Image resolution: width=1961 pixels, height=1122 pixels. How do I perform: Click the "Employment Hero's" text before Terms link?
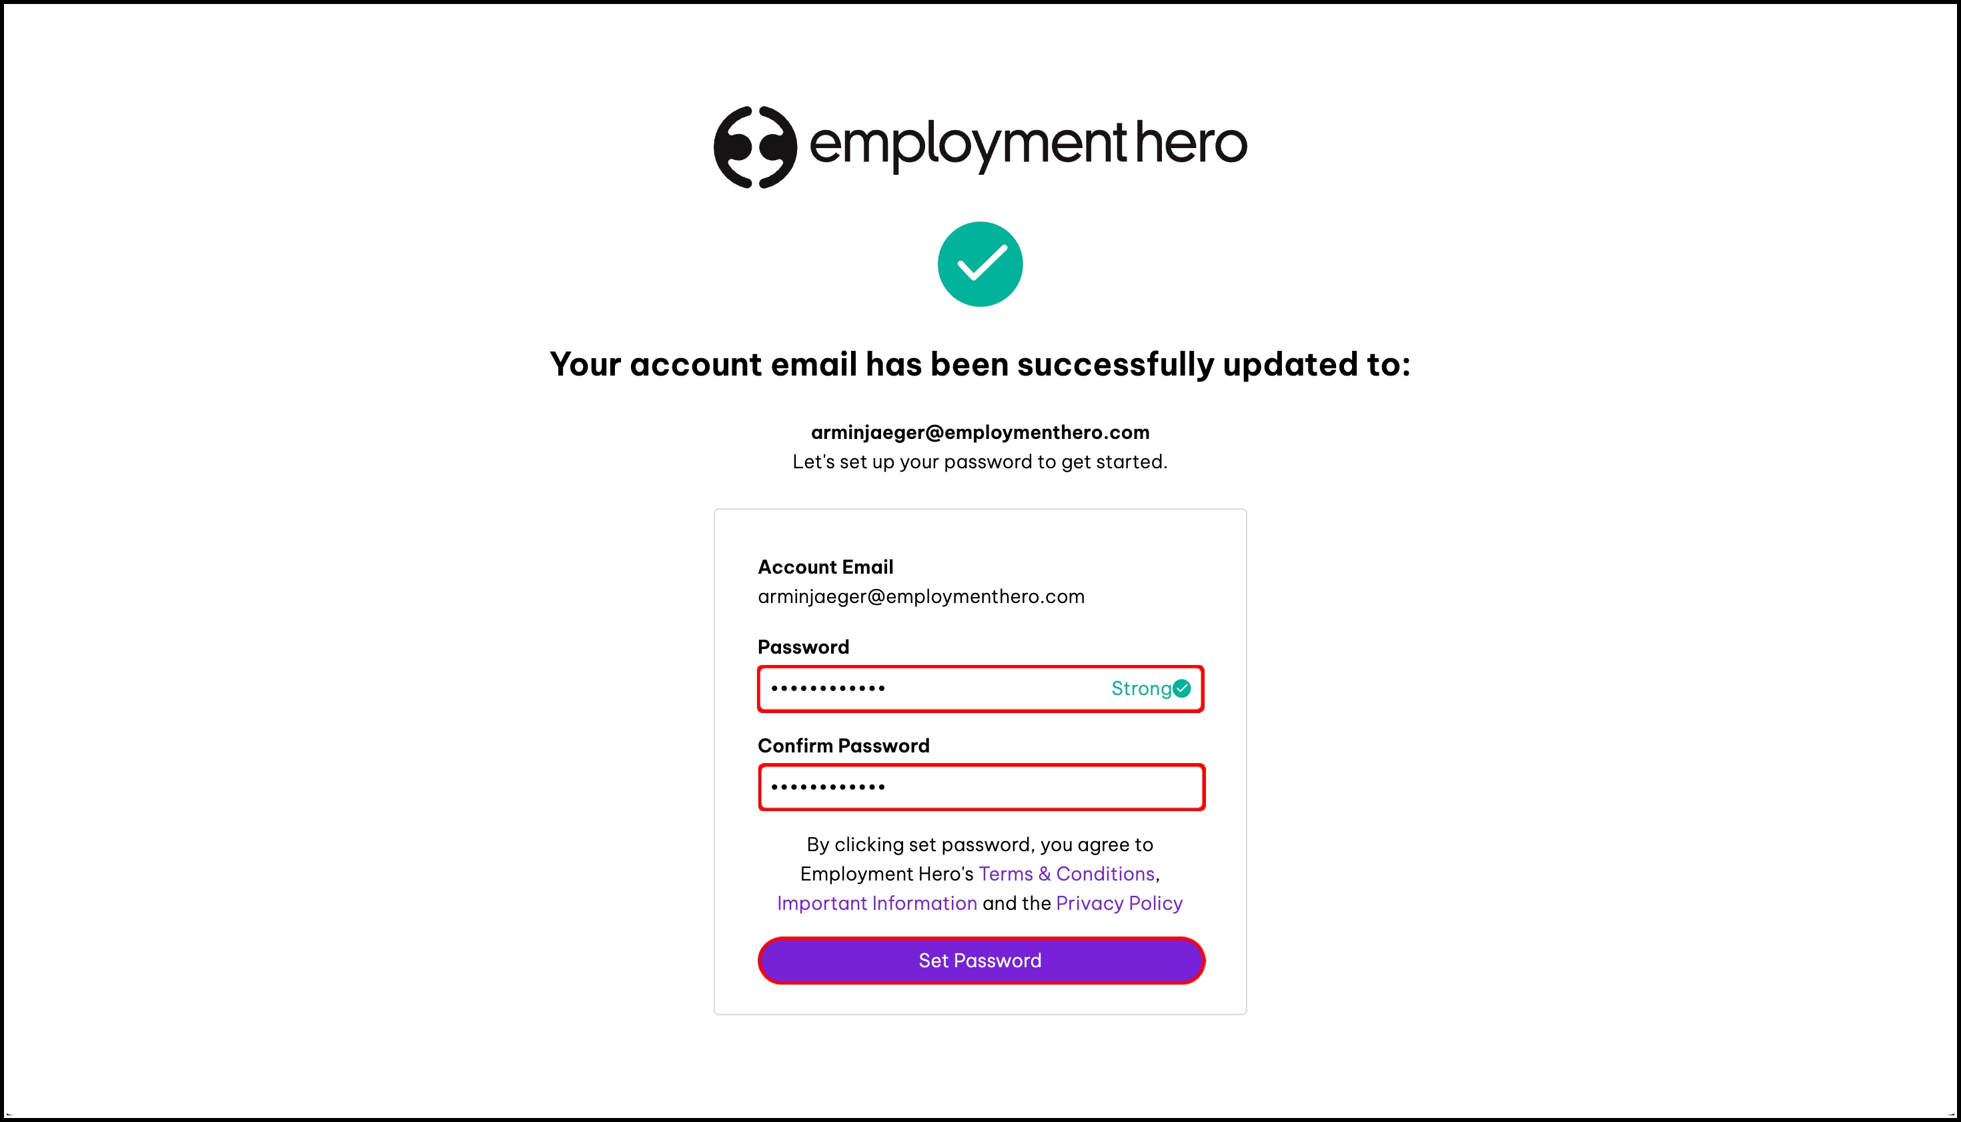point(887,874)
